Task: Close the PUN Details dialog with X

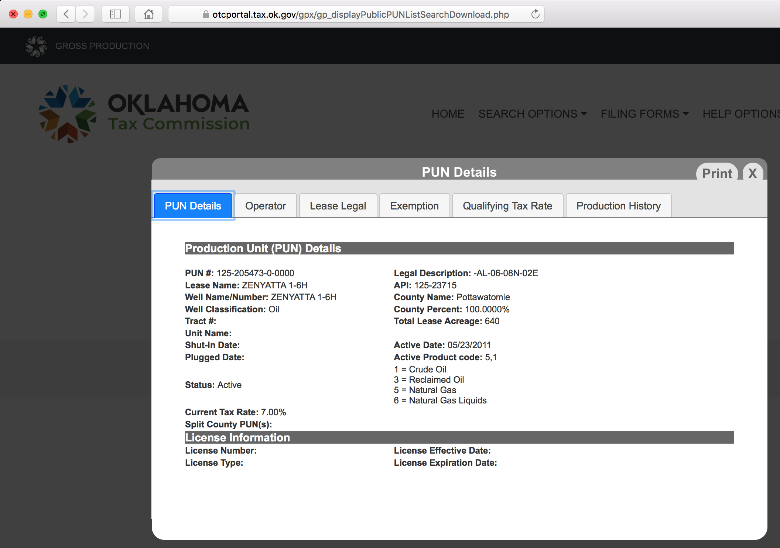Action: pyautogui.click(x=753, y=173)
